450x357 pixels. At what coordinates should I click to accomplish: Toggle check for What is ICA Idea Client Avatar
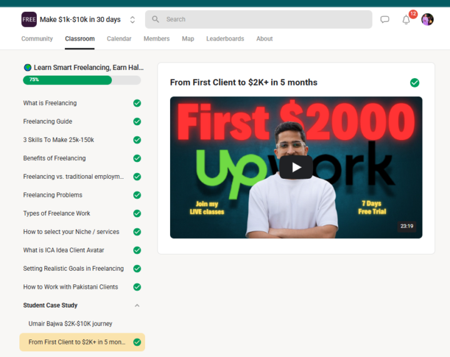(x=137, y=250)
